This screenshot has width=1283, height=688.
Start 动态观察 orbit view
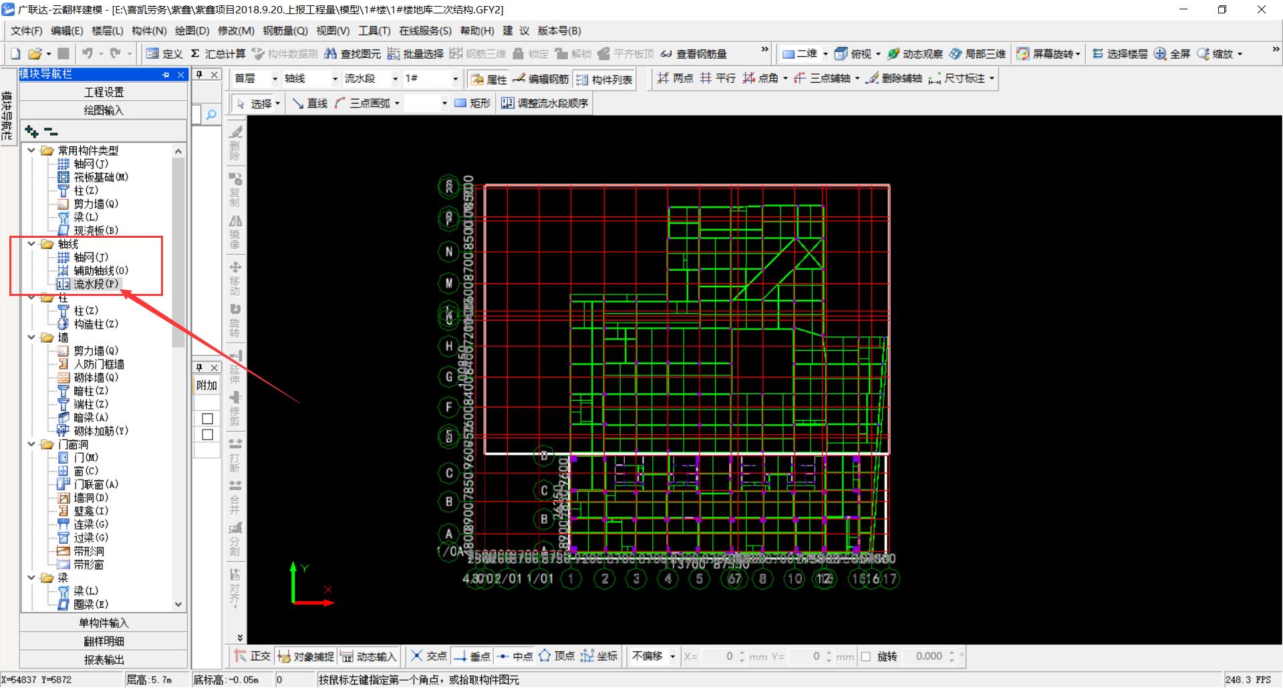915,53
